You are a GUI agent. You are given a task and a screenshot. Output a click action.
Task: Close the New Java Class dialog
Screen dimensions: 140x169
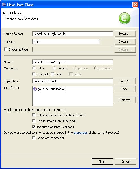135,5
